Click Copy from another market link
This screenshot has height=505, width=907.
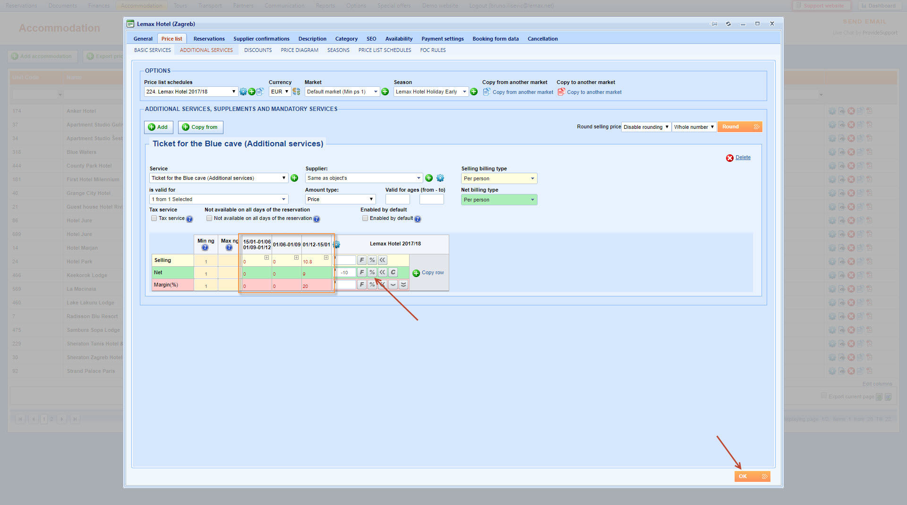coord(522,92)
